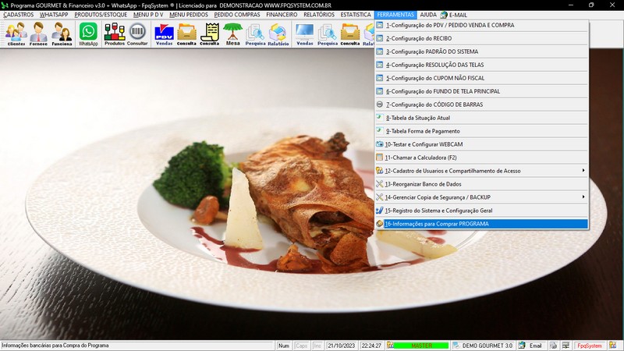Open the WHATSAPP menu
The image size is (624, 351).
[x=54, y=15]
